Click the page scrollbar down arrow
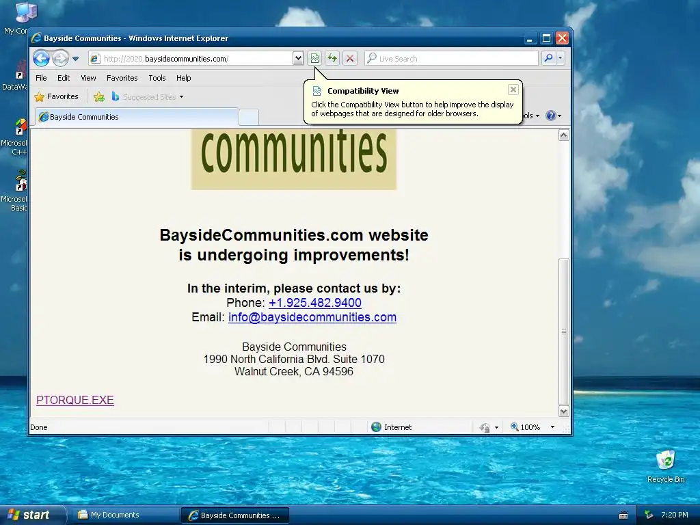 564,411
